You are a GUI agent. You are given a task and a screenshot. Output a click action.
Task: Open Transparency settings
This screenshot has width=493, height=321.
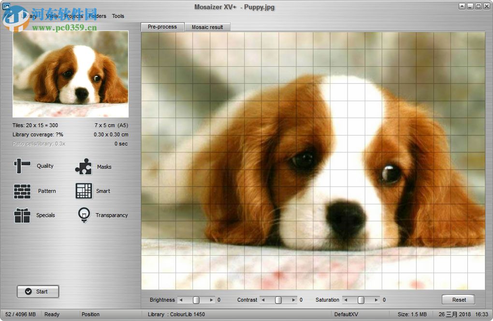83,215
